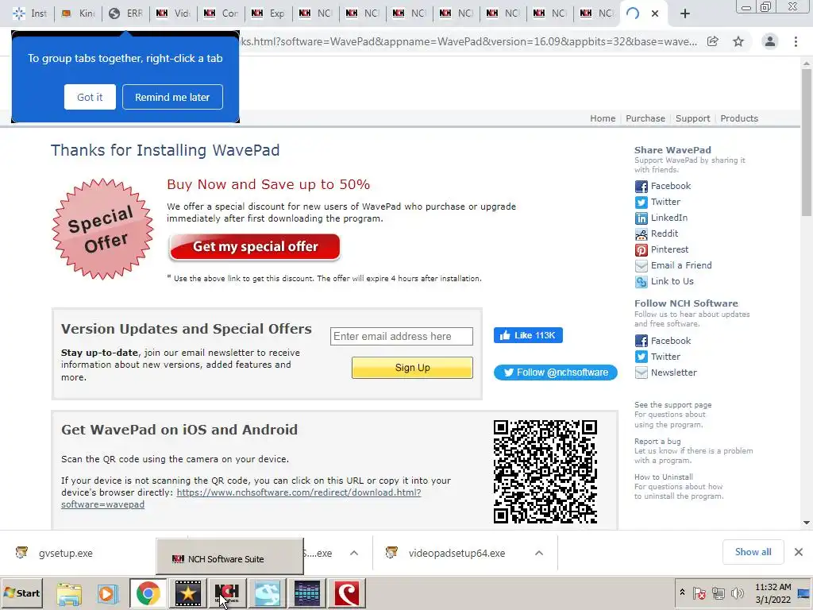This screenshot has height=610, width=813.
Task: Click the Start button
Action: point(21,593)
